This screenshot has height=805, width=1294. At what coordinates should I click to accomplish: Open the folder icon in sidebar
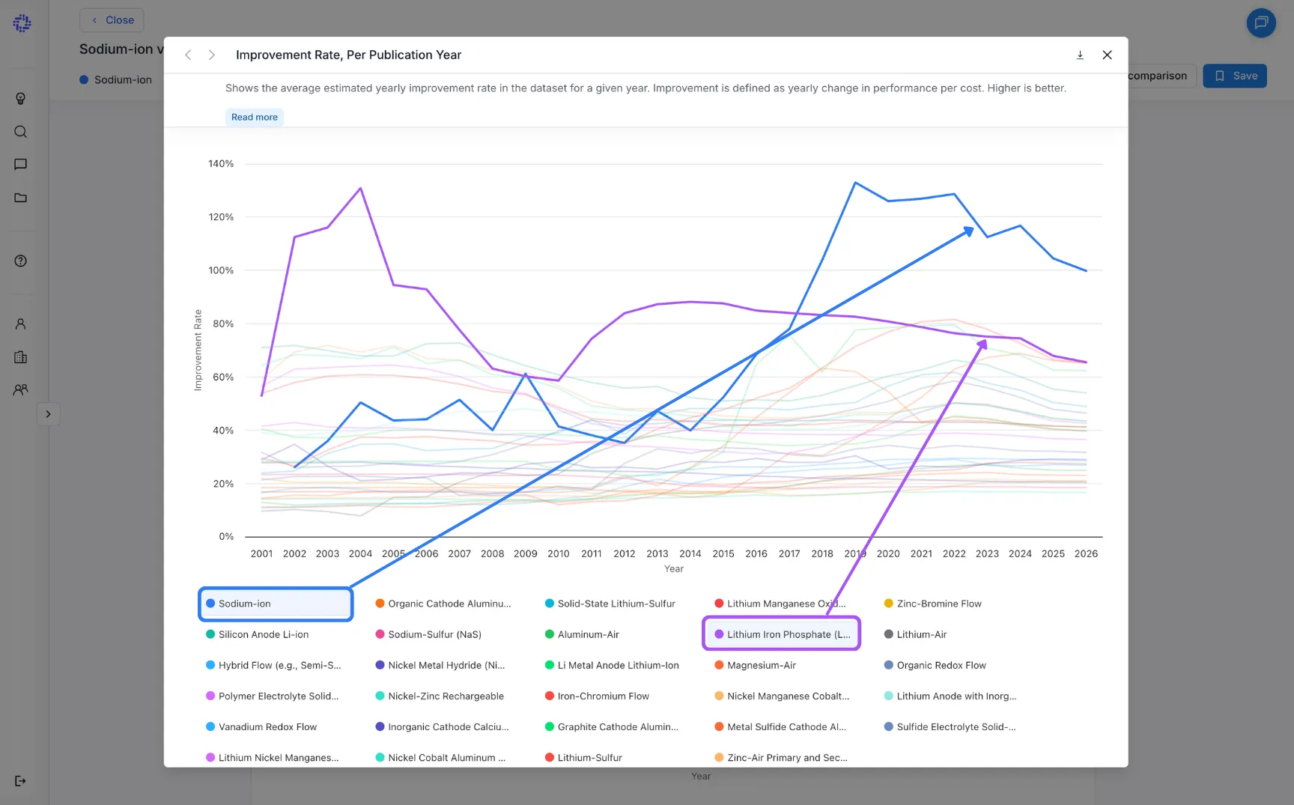click(x=21, y=198)
